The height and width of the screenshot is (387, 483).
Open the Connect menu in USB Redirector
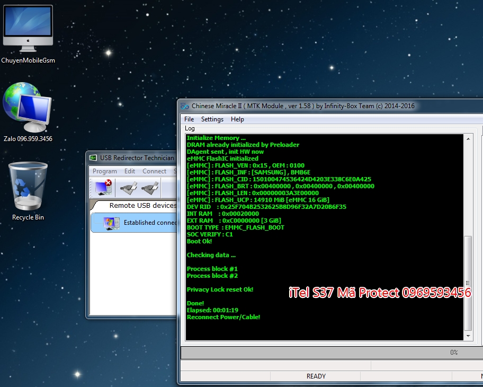point(154,171)
